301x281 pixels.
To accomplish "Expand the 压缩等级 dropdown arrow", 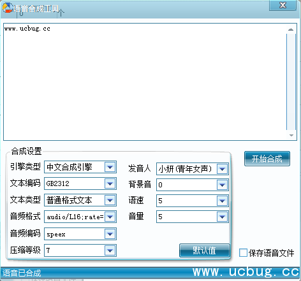I will pos(110,250).
